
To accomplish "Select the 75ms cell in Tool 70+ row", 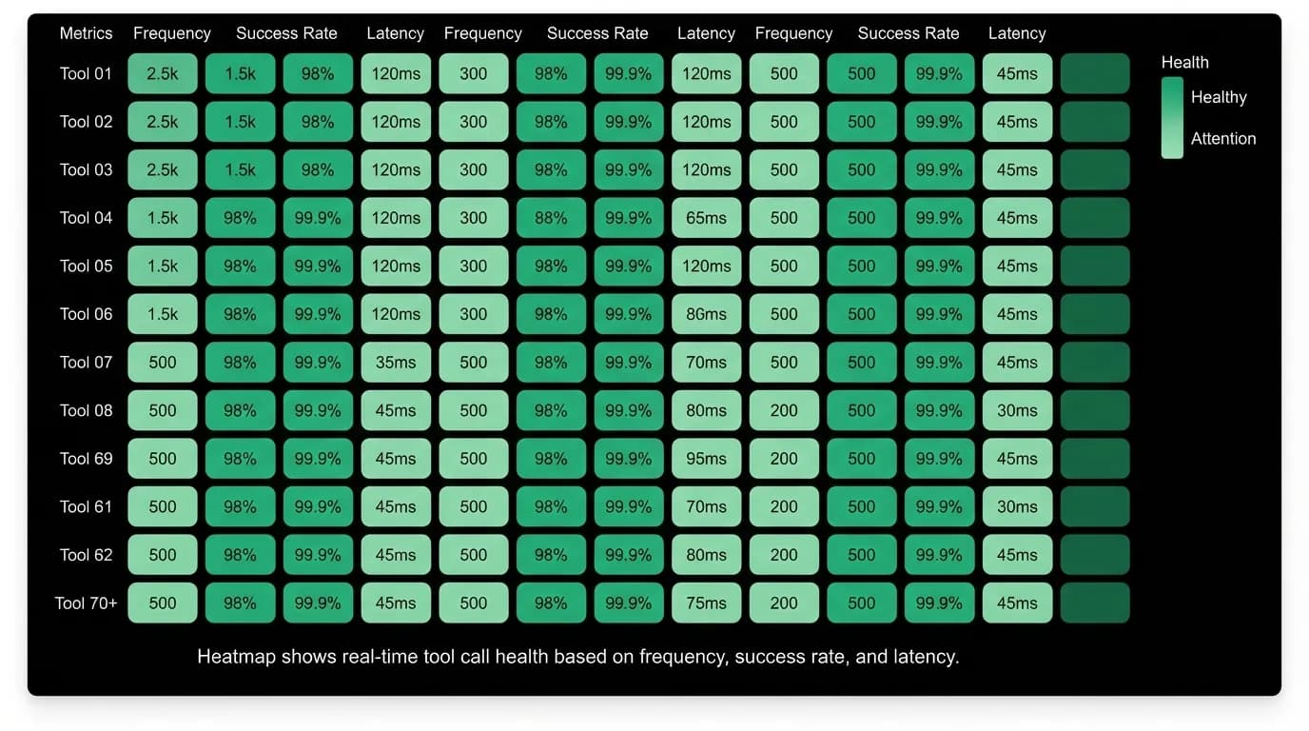I will [706, 603].
